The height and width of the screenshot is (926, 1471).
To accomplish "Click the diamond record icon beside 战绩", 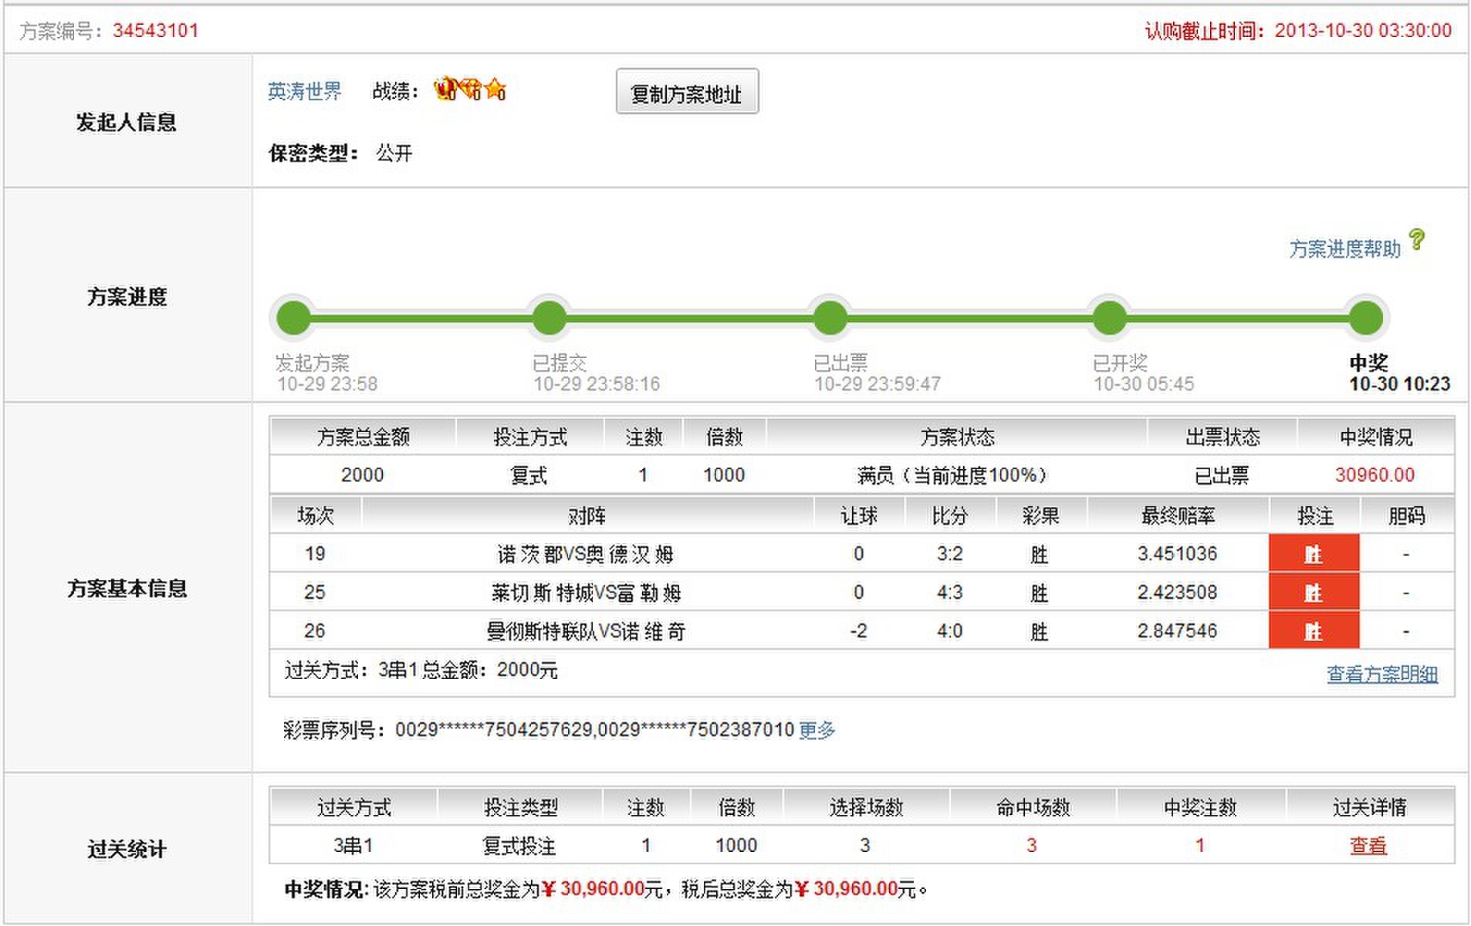I will (471, 90).
